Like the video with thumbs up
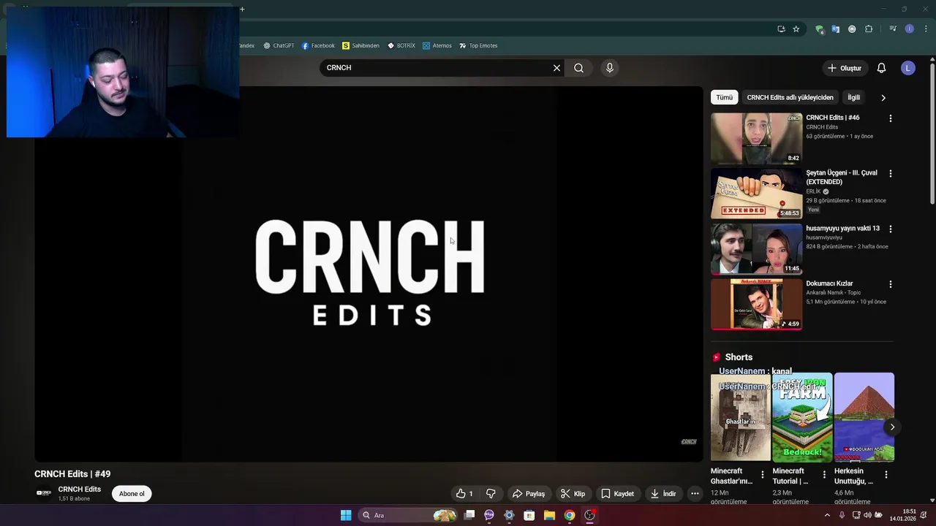 coord(464,494)
